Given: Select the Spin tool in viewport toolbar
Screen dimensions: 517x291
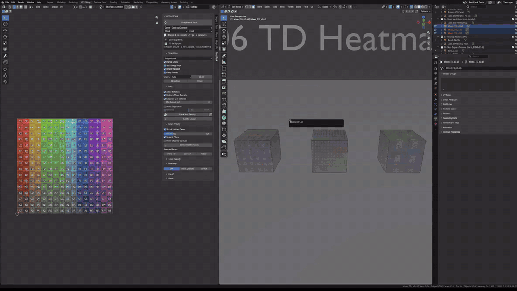Looking at the screenshot, I should 224,117.
